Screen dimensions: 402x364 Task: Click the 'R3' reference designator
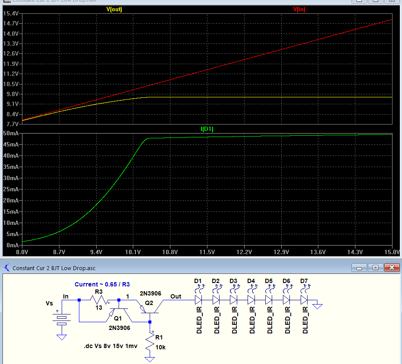tap(99, 292)
